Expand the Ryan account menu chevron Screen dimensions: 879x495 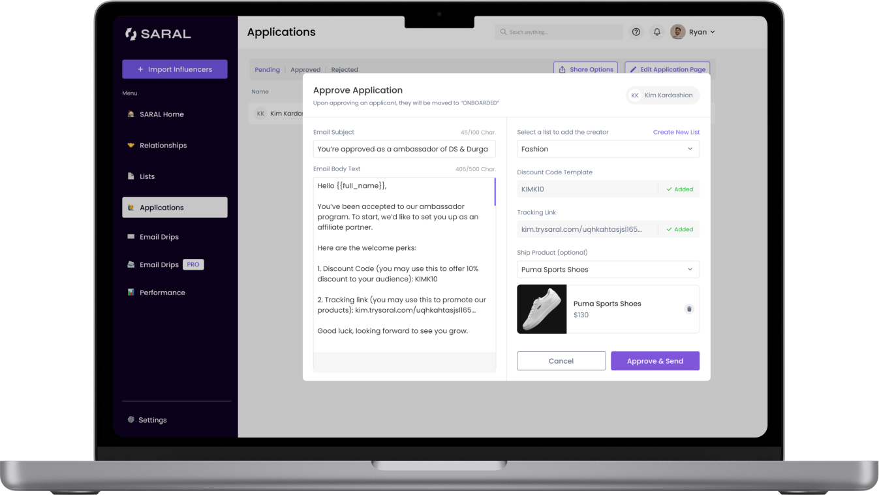[x=713, y=32]
